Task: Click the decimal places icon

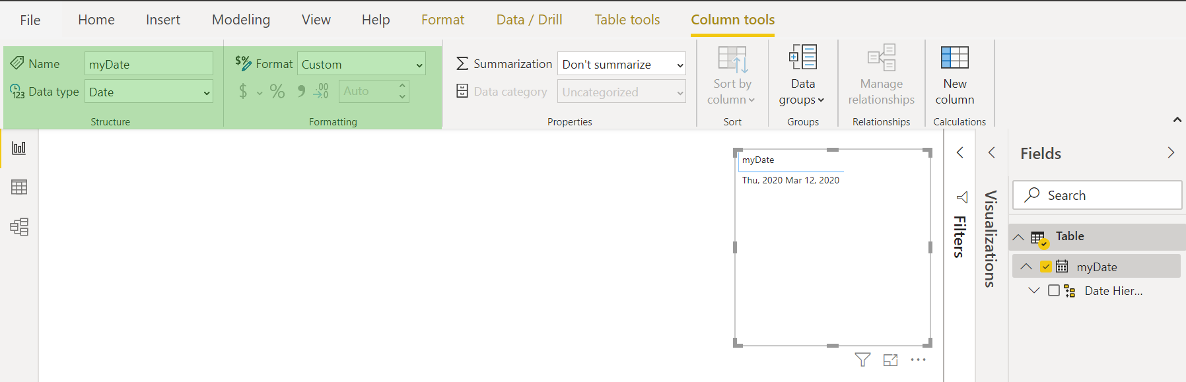Action: [x=322, y=91]
